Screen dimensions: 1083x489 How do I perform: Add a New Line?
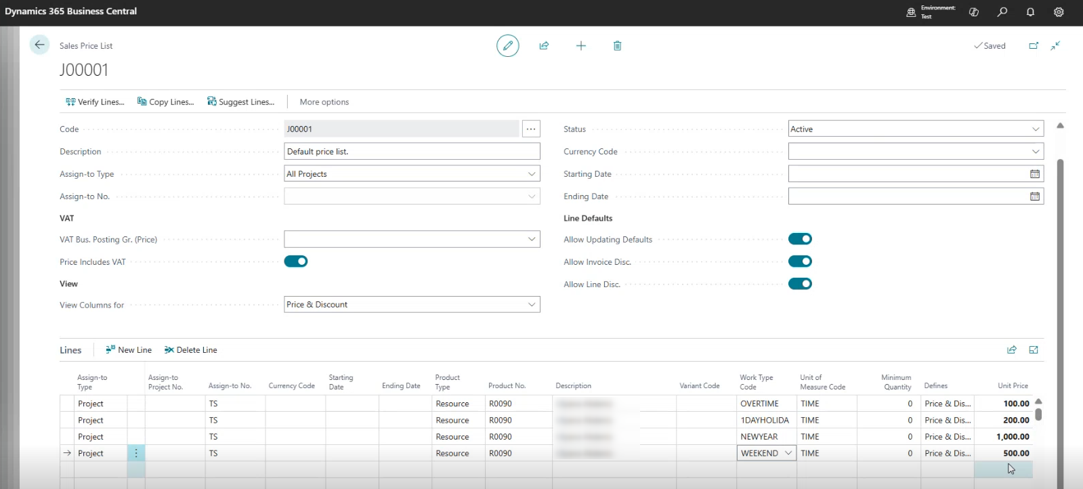(129, 350)
